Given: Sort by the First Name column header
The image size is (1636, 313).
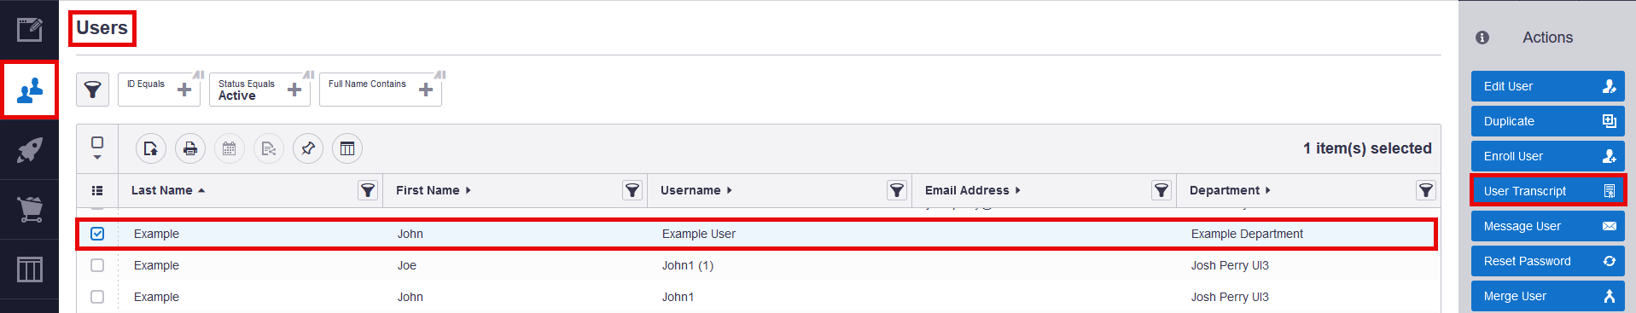Looking at the screenshot, I should 433,190.
